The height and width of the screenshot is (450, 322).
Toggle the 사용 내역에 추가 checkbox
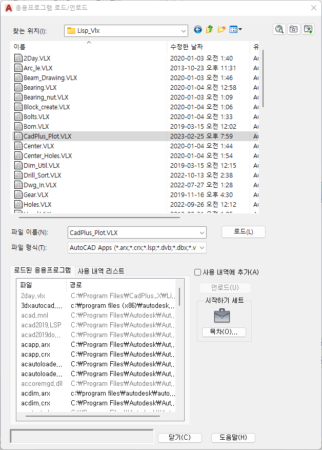click(x=197, y=272)
